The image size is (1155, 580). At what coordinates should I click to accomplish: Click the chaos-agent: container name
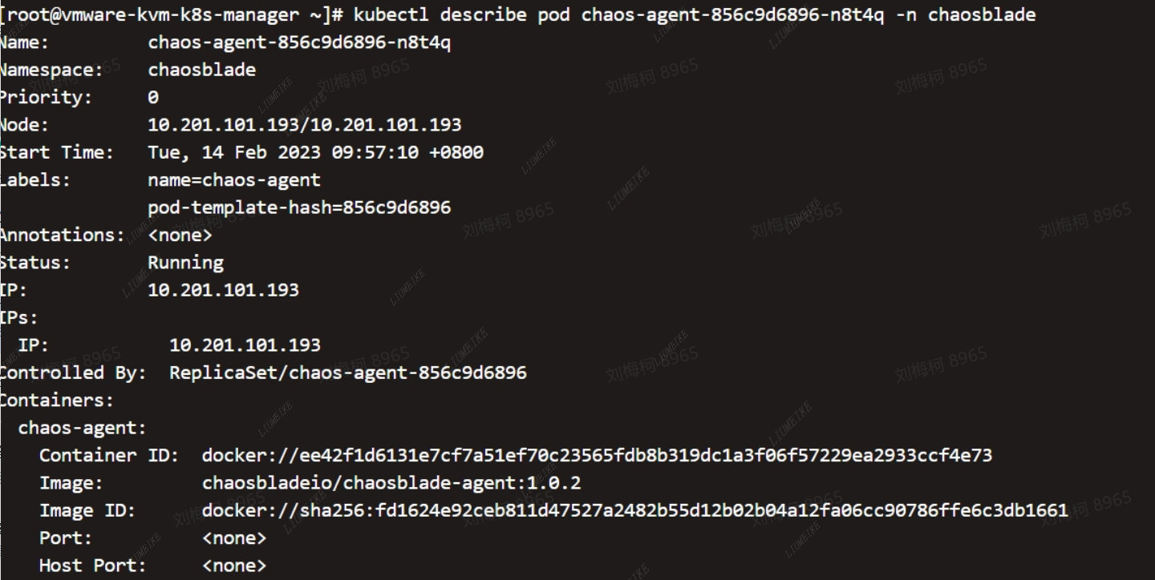pyautogui.click(x=83, y=428)
